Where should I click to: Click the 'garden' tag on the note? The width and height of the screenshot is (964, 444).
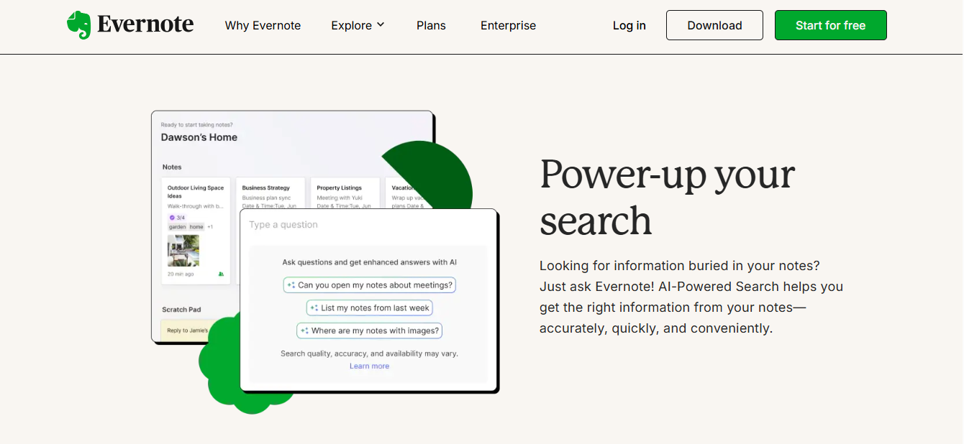click(177, 227)
